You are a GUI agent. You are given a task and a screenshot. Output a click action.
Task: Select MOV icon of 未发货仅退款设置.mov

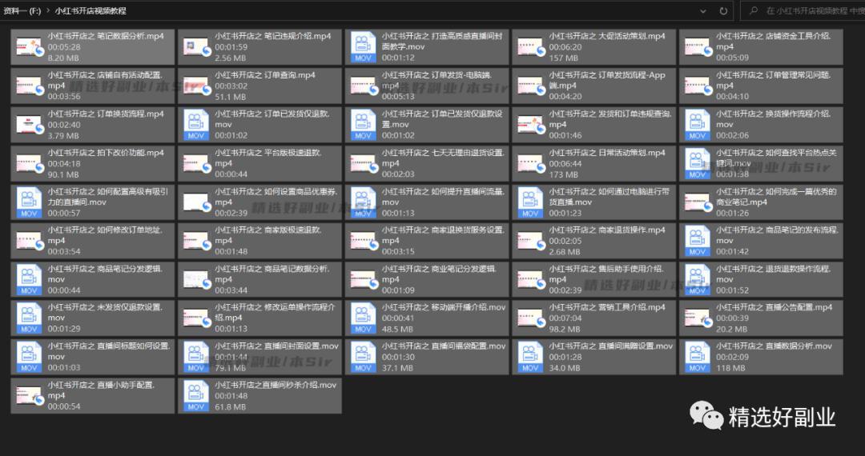[x=29, y=319]
